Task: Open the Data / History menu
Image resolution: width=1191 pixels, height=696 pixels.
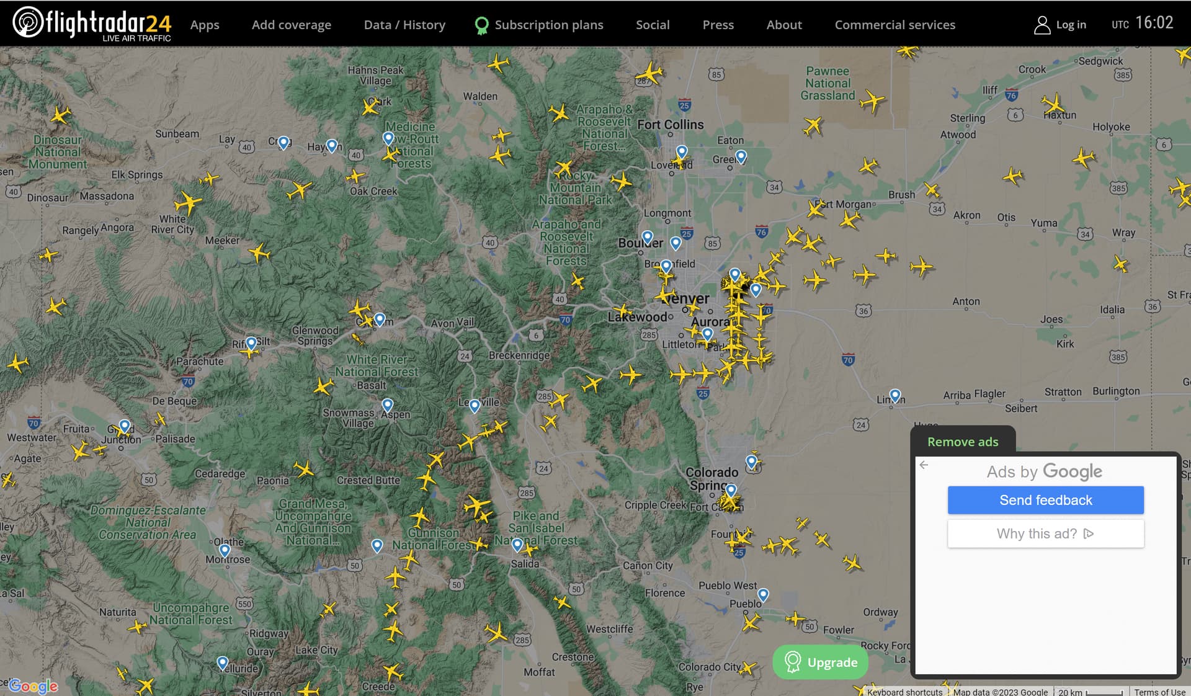Action: pyautogui.click(x=404, y=25)
